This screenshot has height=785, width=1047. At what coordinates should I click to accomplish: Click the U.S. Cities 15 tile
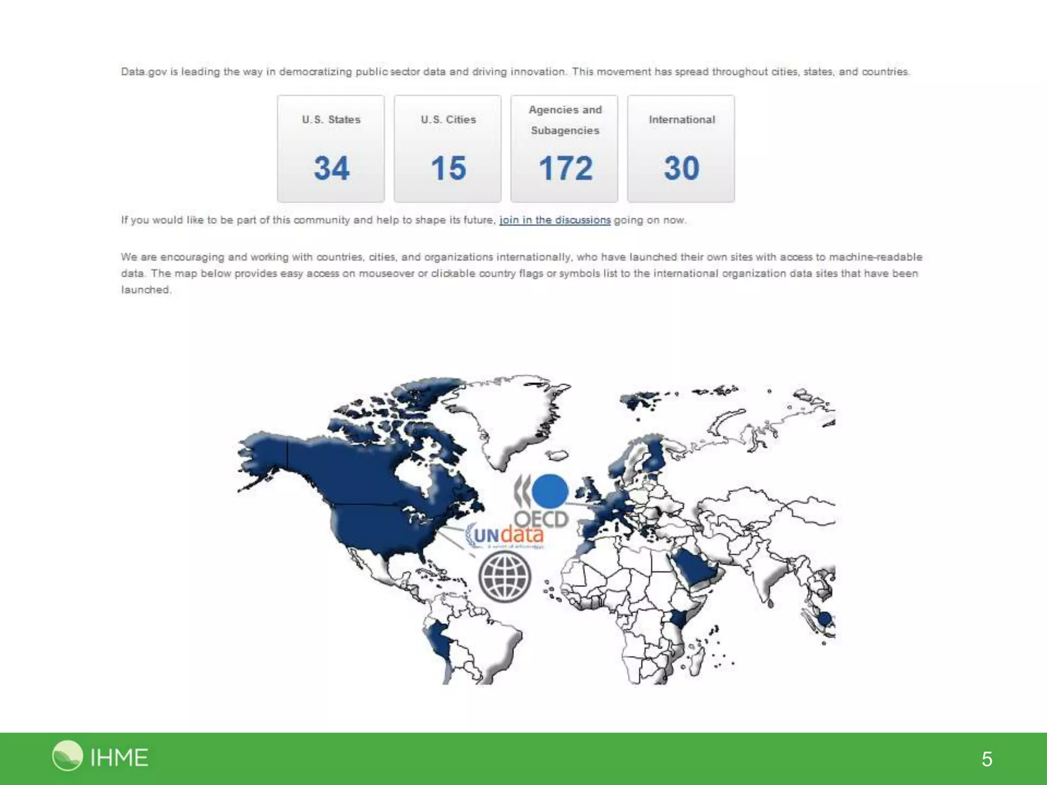point(447,149)
